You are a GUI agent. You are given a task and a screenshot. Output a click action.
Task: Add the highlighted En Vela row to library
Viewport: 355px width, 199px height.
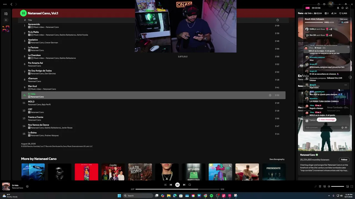270,95
